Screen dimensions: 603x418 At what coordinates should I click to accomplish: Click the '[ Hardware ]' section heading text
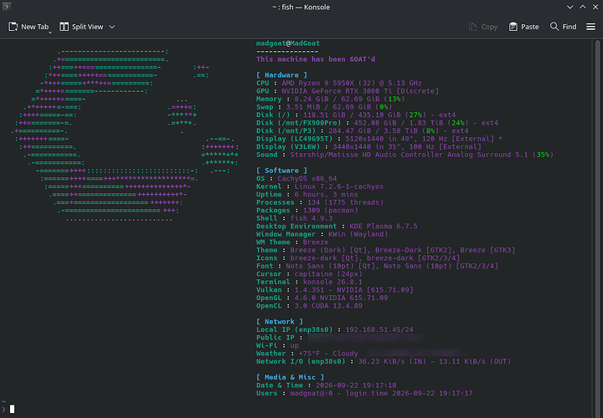click(x=282, y=75)
